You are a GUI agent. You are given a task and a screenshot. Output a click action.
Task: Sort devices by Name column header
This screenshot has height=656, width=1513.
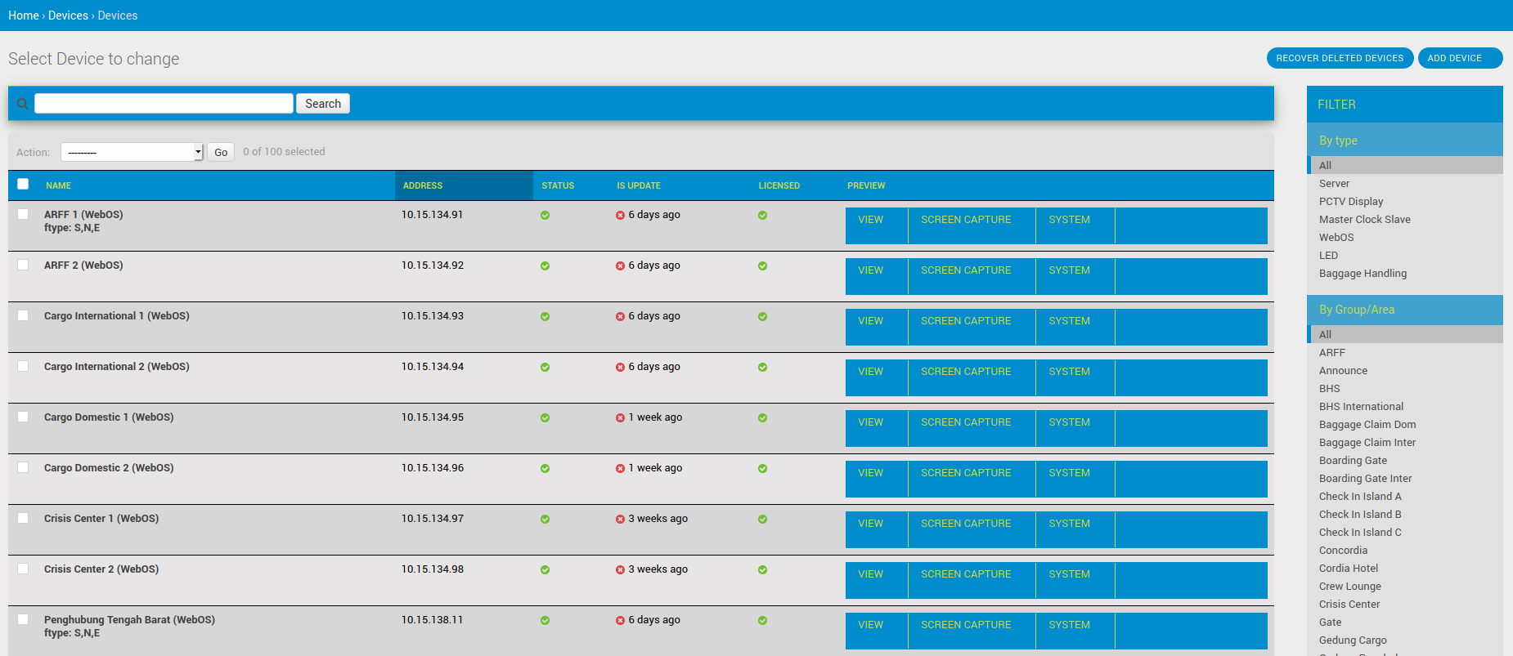pyautogui.click(x=58, y=186)
